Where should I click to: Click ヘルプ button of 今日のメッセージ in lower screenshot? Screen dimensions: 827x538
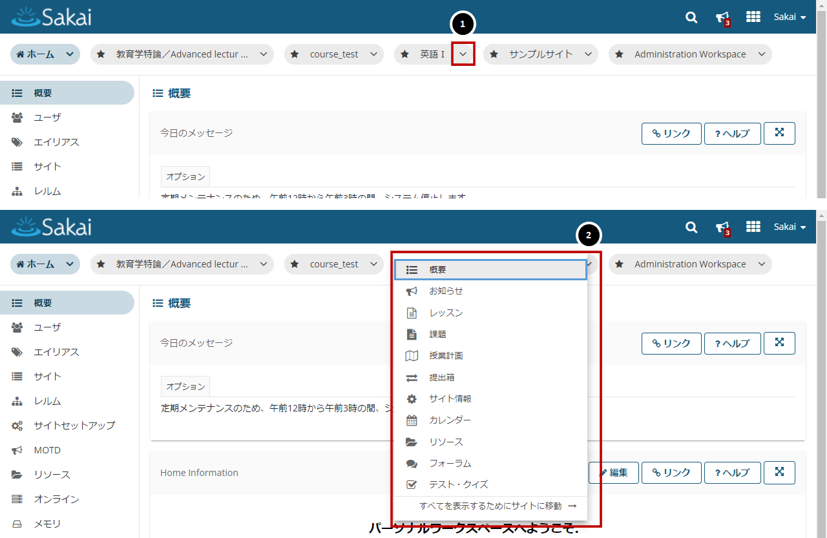(733, 344)
